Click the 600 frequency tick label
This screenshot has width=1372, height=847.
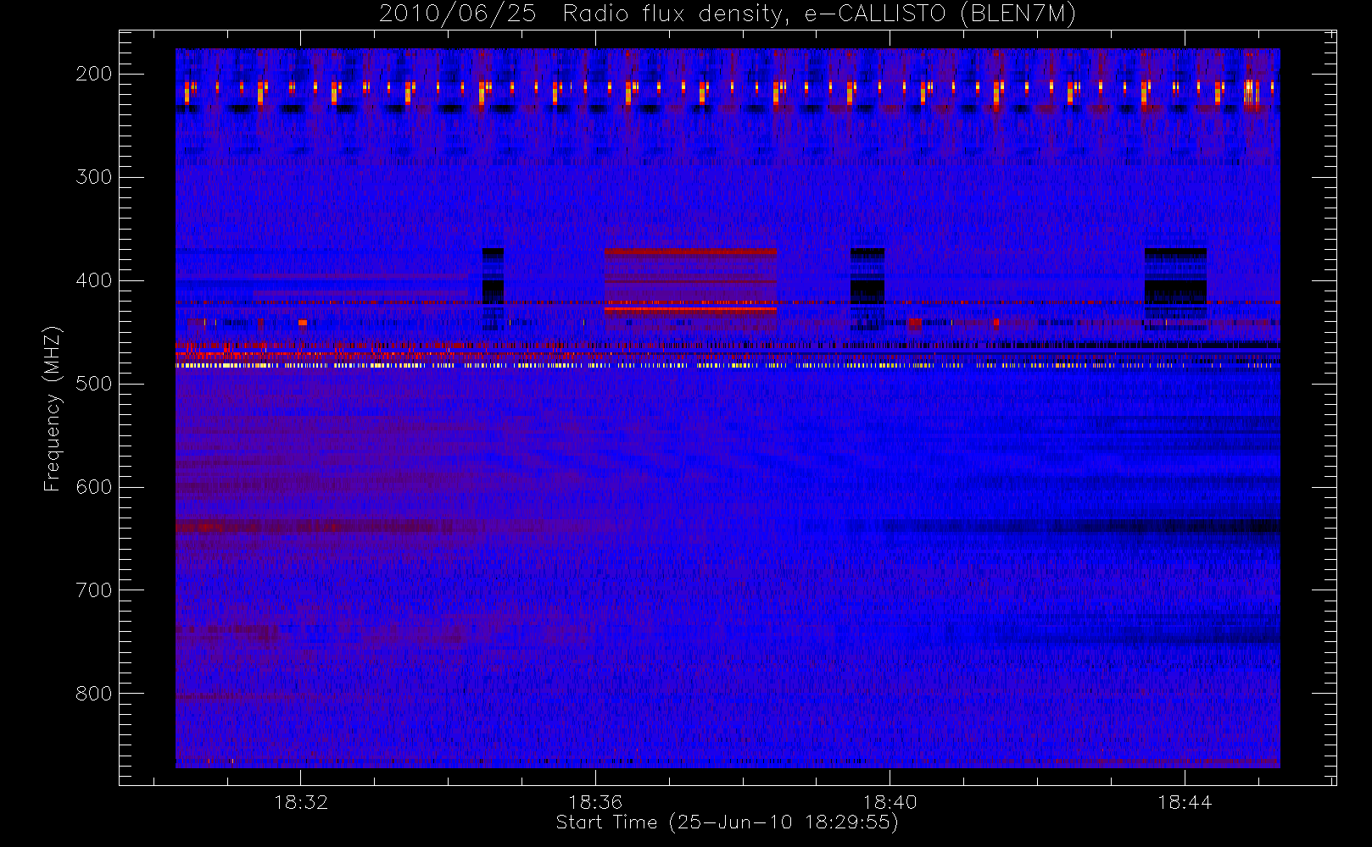point(93,487)
